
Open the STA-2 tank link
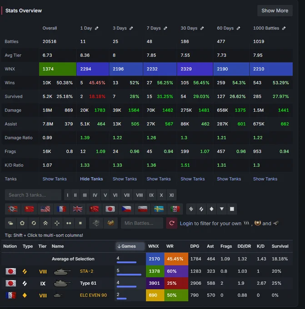(86, 271)
